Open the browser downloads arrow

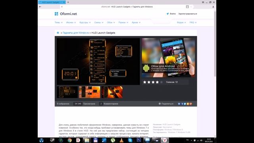click(x=213, y=7)
